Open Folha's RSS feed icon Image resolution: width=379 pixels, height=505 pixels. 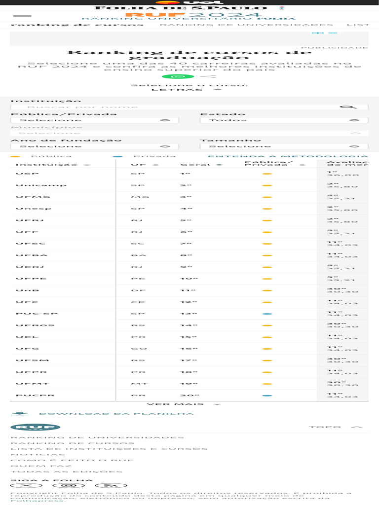(111, 485)
